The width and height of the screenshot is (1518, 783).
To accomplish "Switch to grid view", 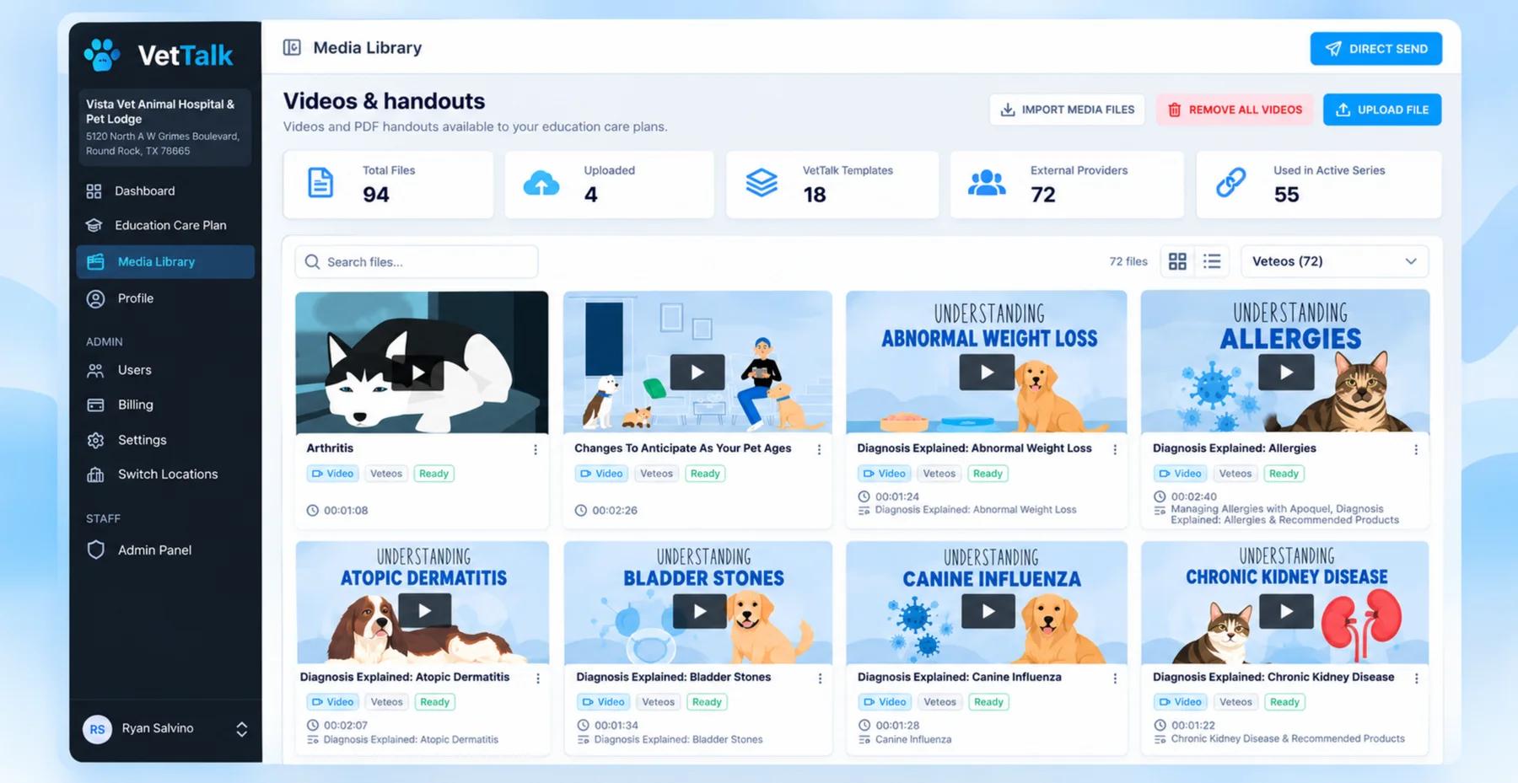I will [1177, 261].
